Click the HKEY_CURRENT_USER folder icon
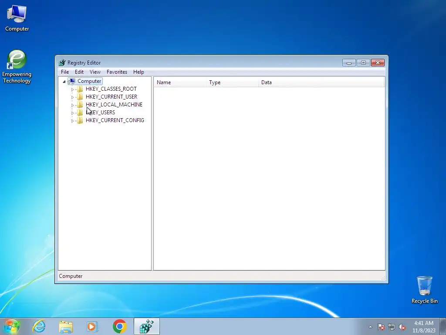Screen dimensions: 446x335 tap(80, 97)
